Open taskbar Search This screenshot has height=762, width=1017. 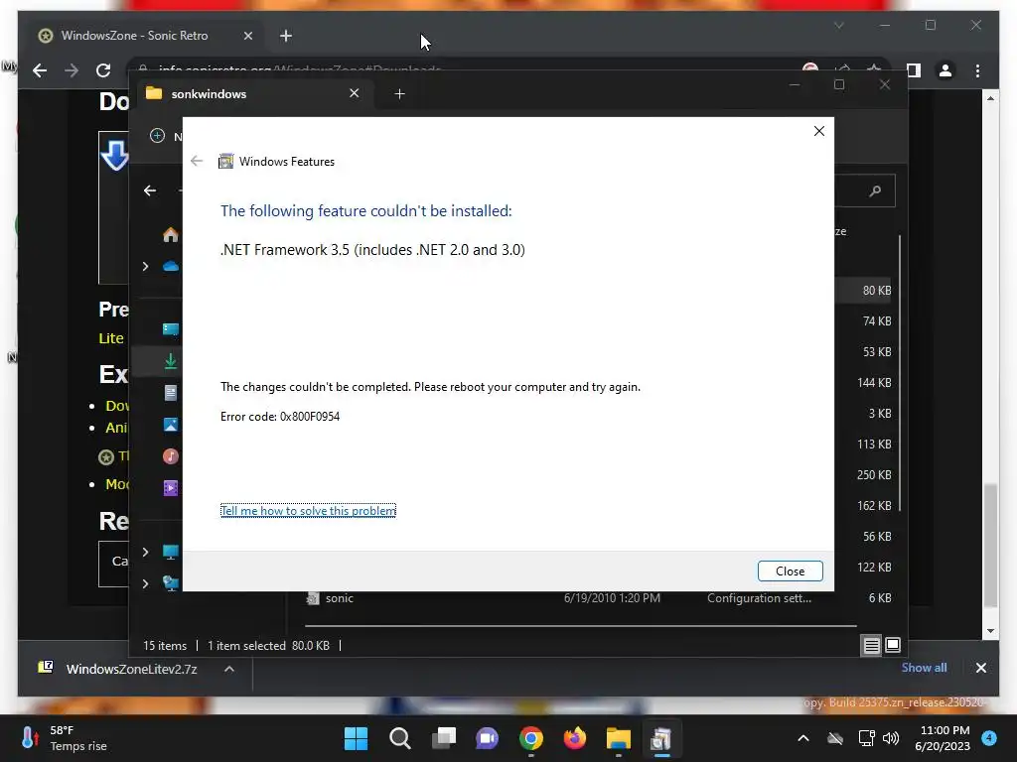[399, 738]
